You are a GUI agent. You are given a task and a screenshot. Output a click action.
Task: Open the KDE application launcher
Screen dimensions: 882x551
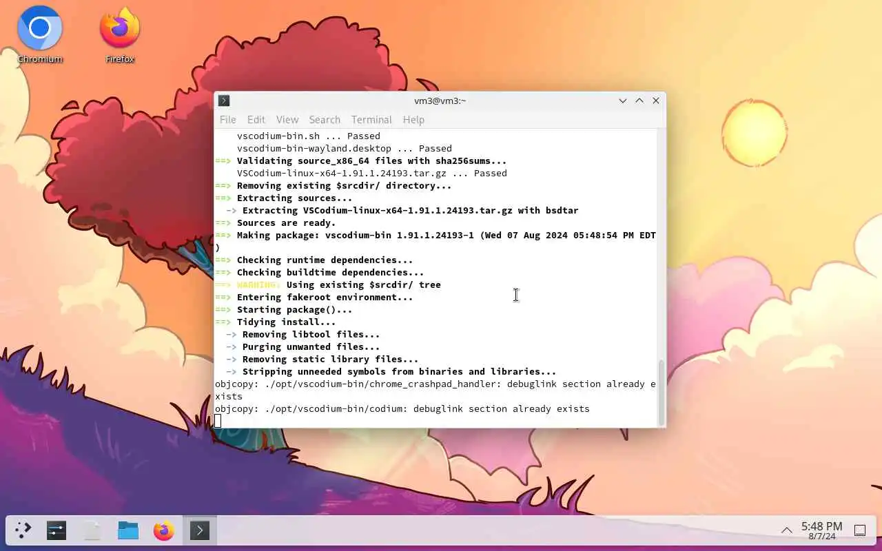[x=23, y=530]
